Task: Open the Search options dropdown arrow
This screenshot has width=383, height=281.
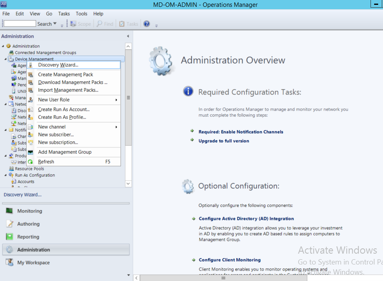Action: tap(54, 23)
